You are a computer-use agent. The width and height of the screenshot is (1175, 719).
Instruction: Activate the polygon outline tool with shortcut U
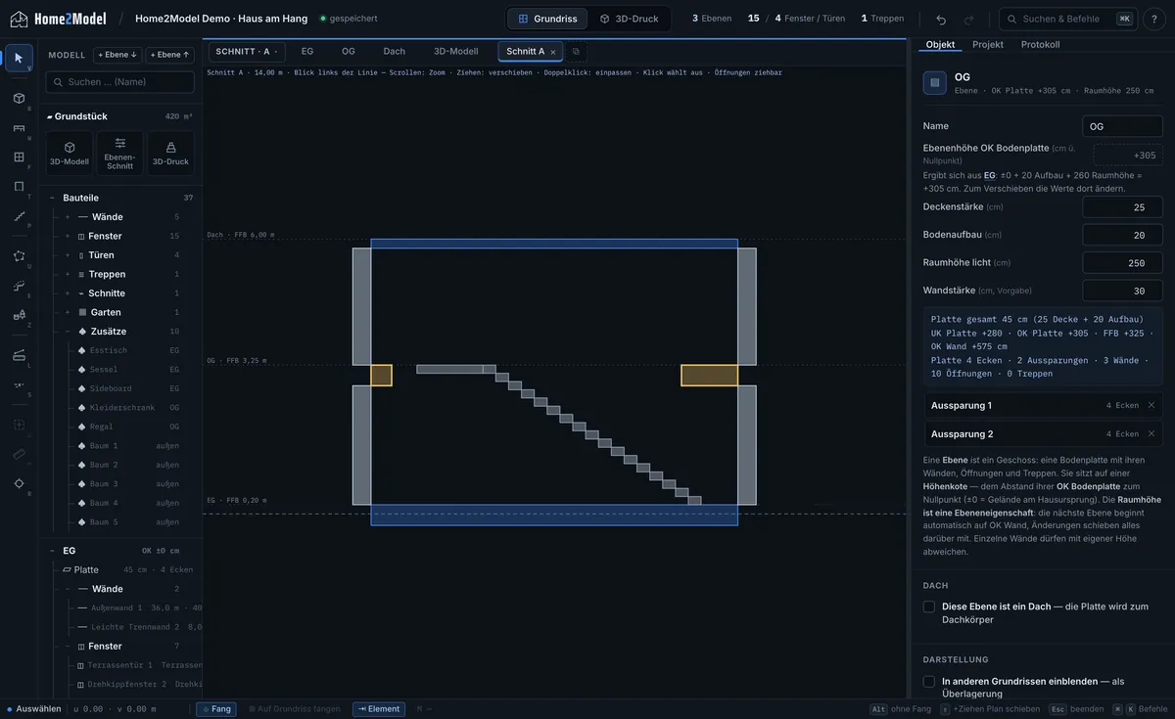pyautogui.click(x=19, y=256)
